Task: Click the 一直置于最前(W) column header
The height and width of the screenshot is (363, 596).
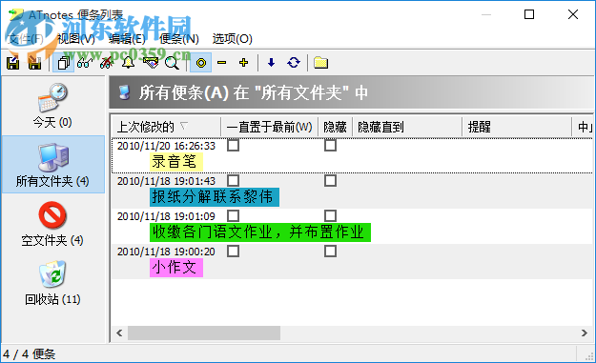Action: pyautogui.click(x=269, y=127)
